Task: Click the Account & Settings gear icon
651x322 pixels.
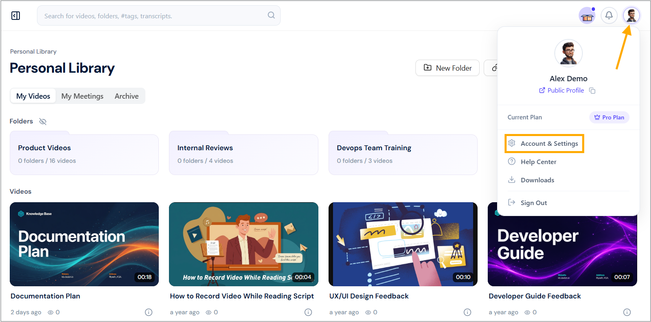Action: (512, 143)
